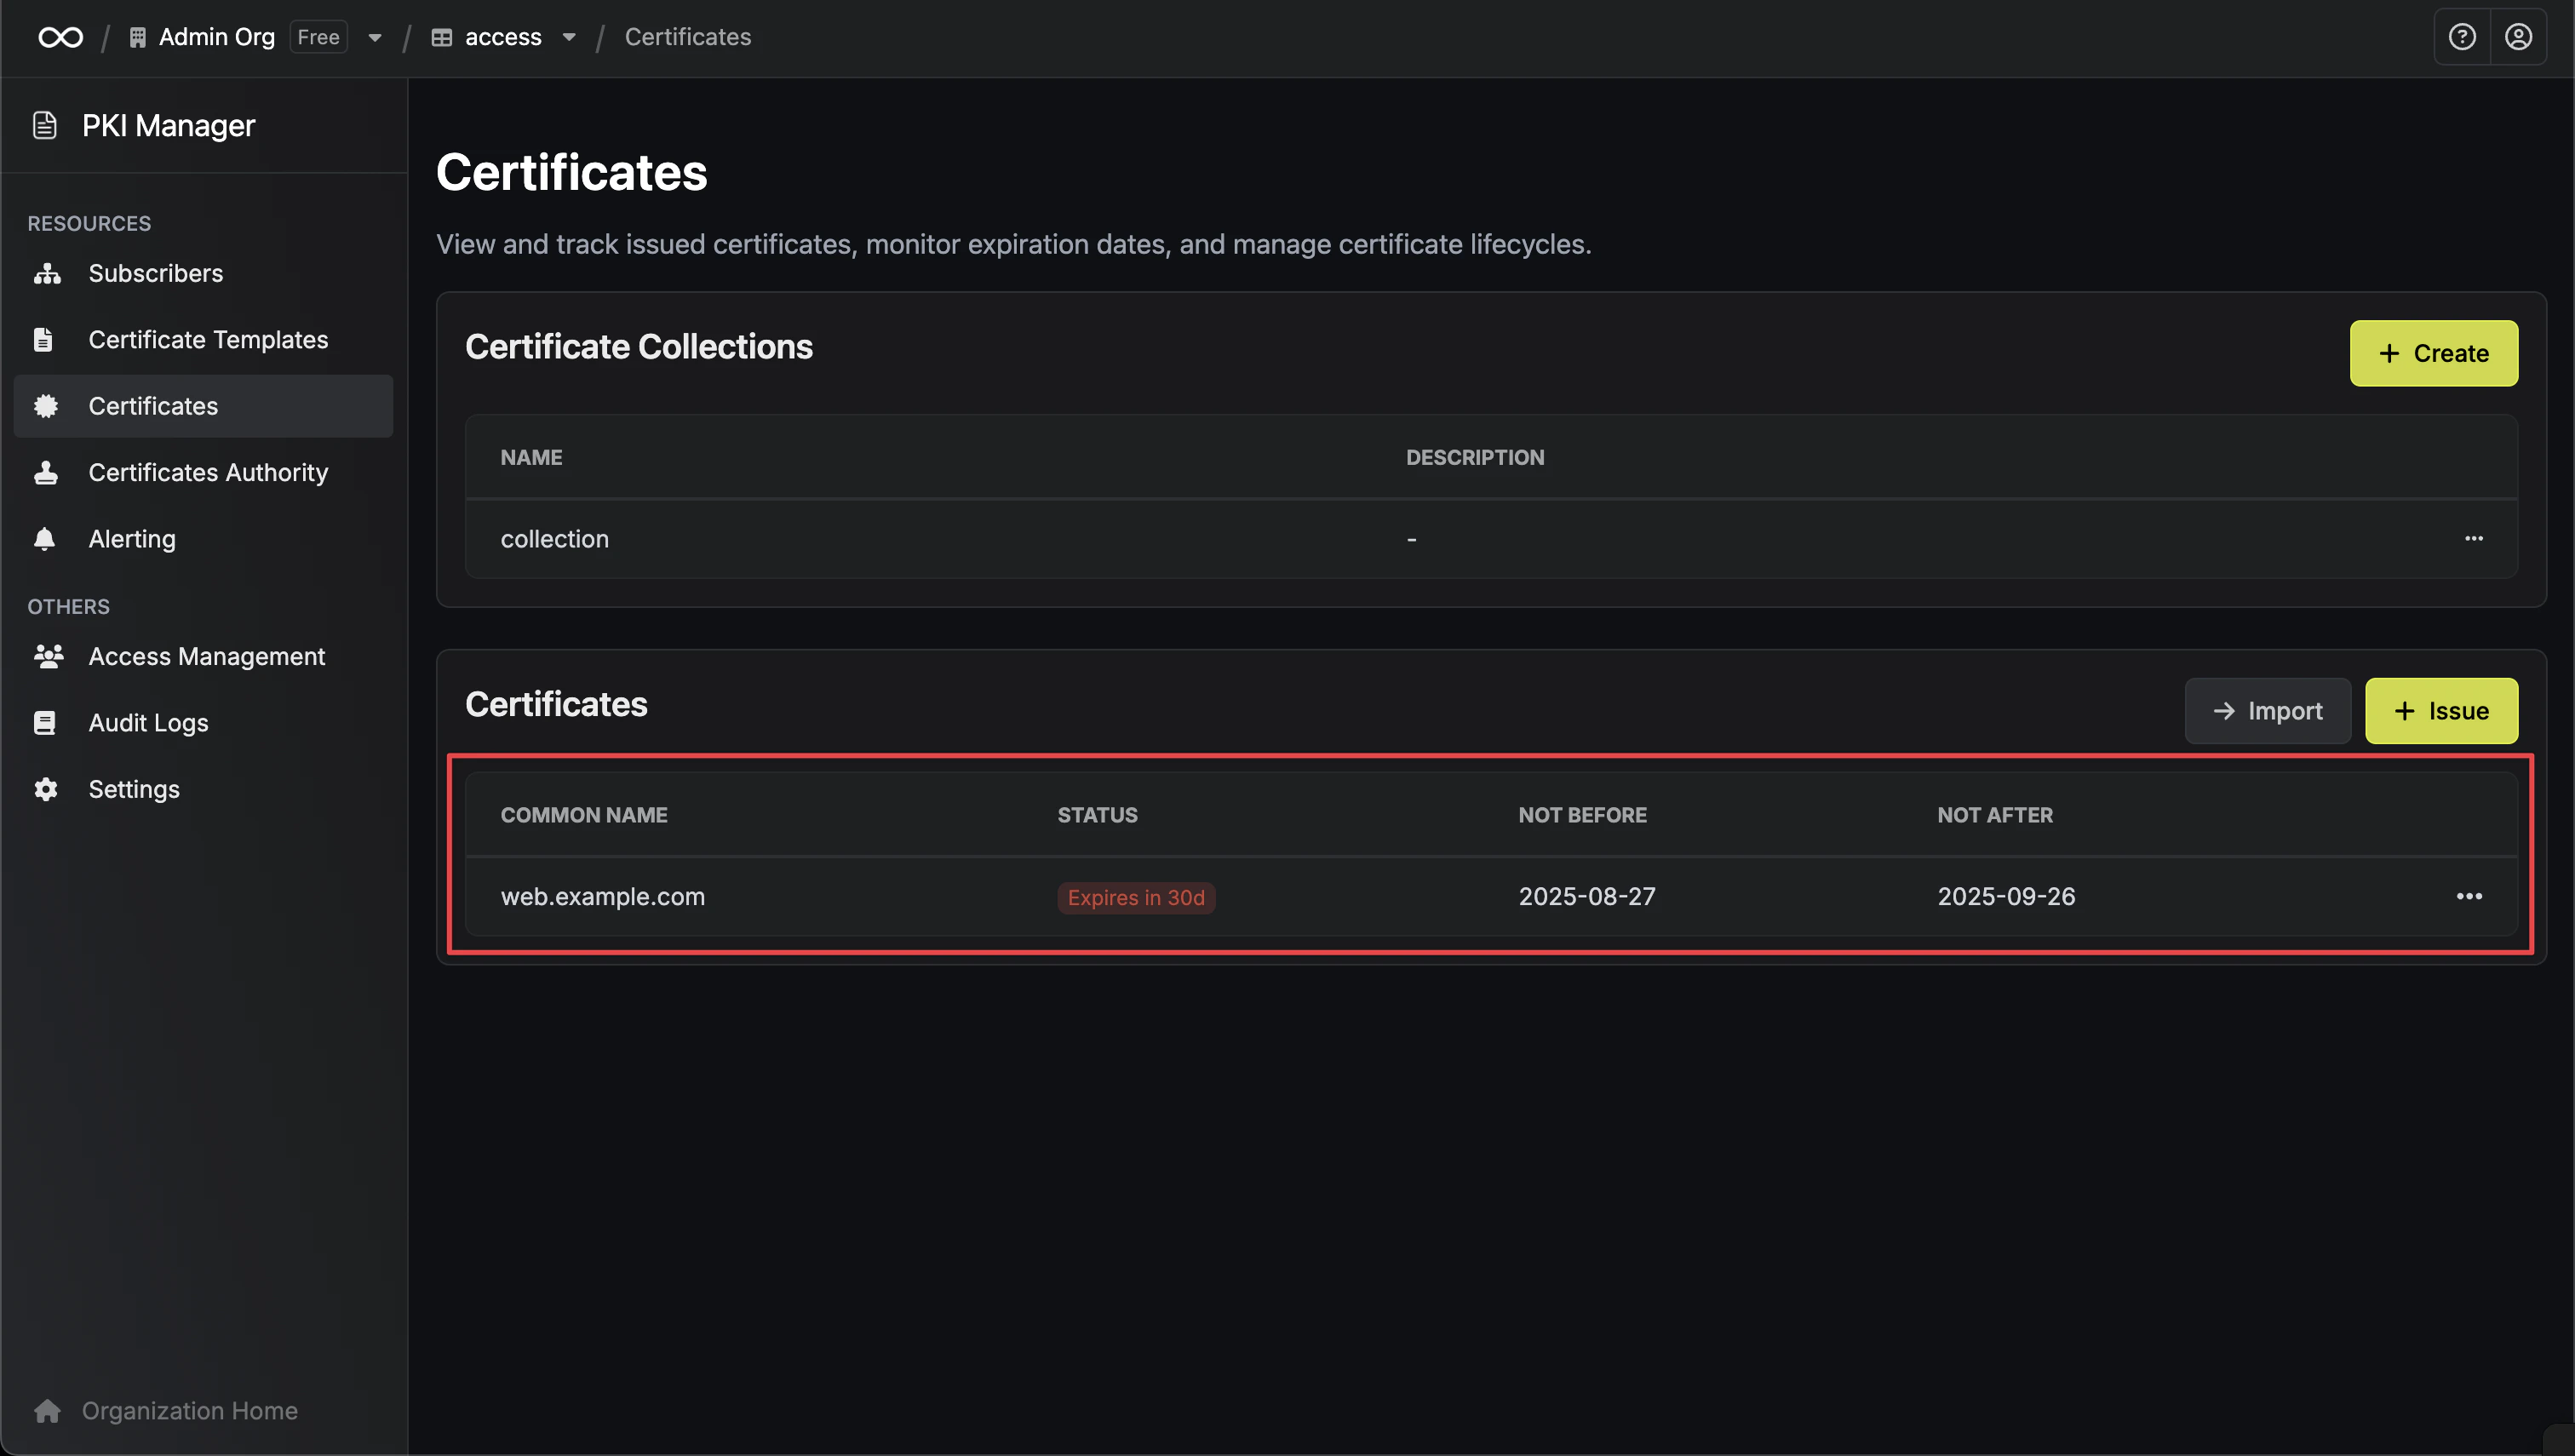Click the access project table icon
The height and width of the screenshot is (1456, 2575).
[441, 38]
